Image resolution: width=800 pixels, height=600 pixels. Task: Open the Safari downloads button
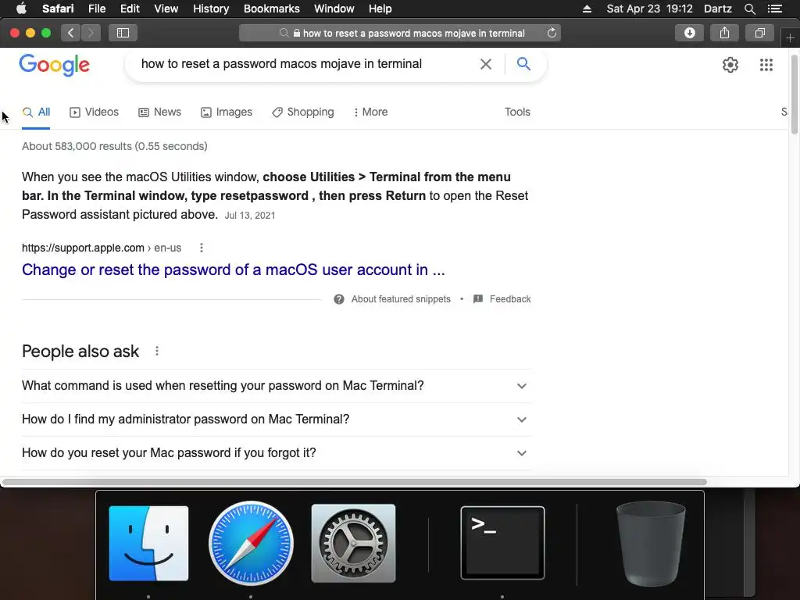689,33
